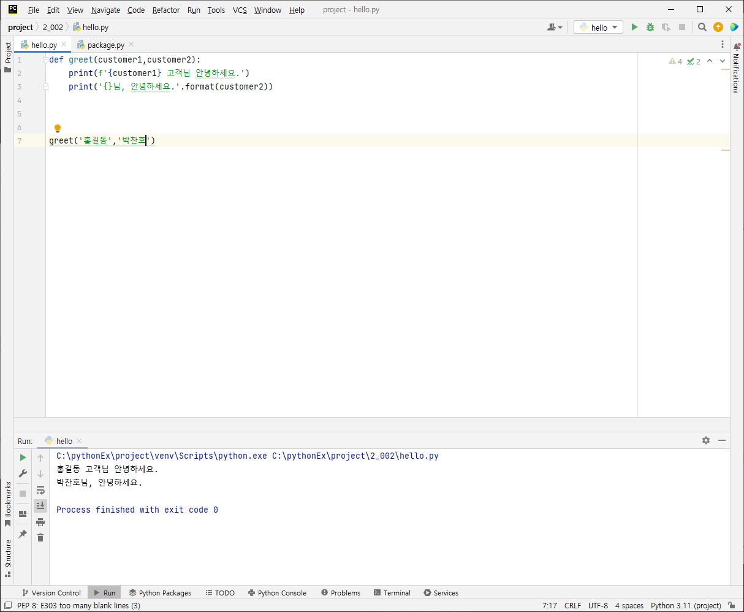This screenshot has width=744, height=612.
Task: Run the hello configuration from toolbar
Action: pos(634,27)
